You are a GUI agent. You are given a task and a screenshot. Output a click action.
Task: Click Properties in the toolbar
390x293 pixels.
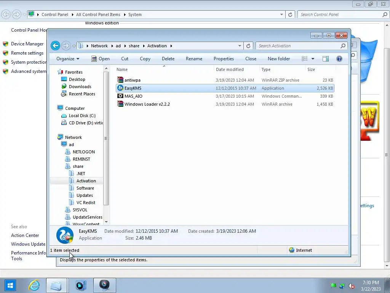(x=224, y=59)
